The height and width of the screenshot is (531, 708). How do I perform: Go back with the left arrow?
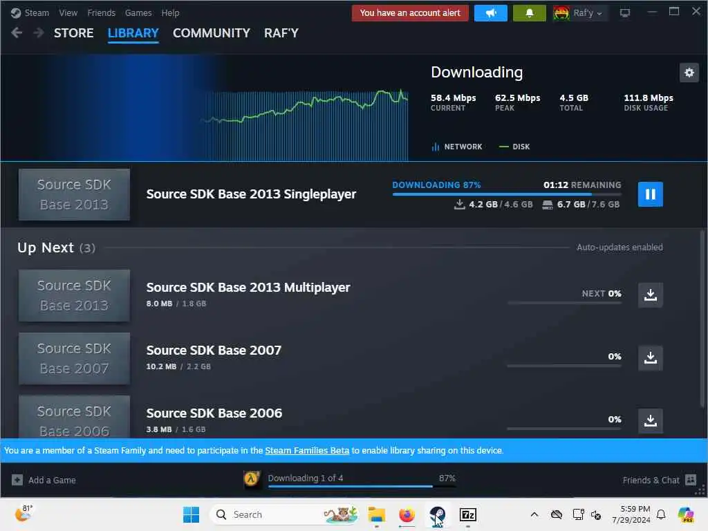17,32
